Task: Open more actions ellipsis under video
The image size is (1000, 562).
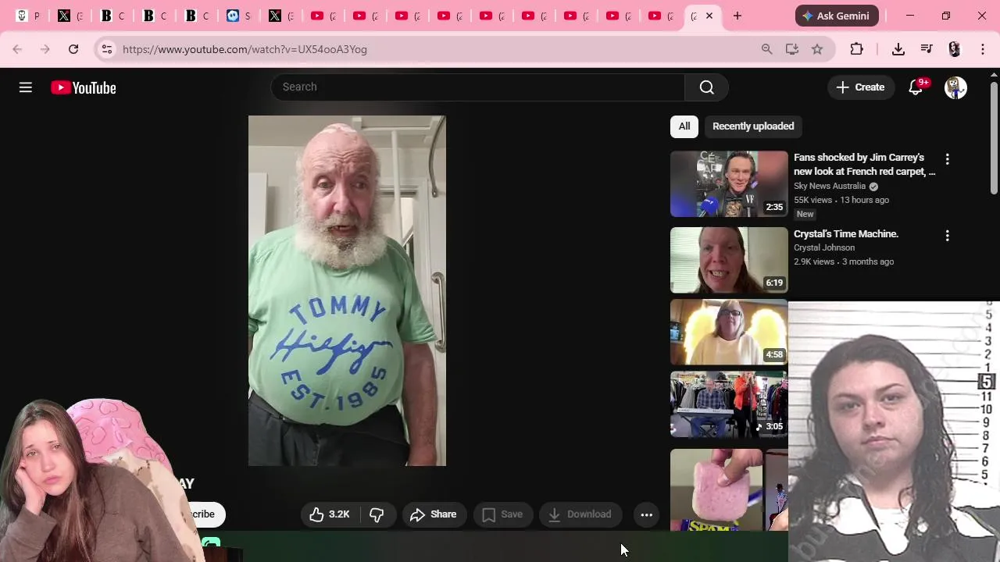Action: point(647,514)
